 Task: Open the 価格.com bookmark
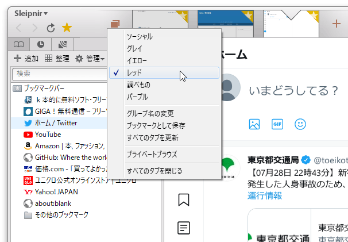tap(65, 169)
